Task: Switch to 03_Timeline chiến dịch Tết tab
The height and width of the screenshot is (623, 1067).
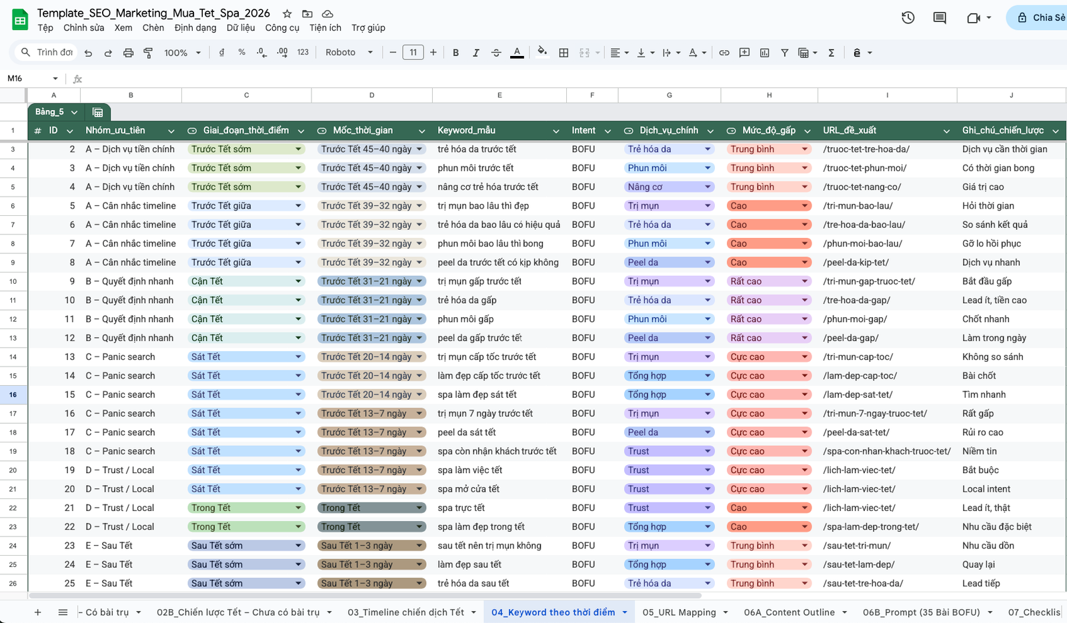Action: click(x=405, y=612)
